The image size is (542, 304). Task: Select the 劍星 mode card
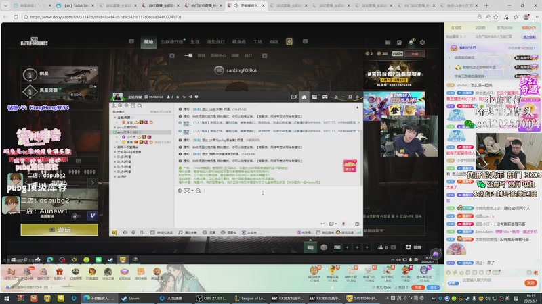(x=60, y=75)
